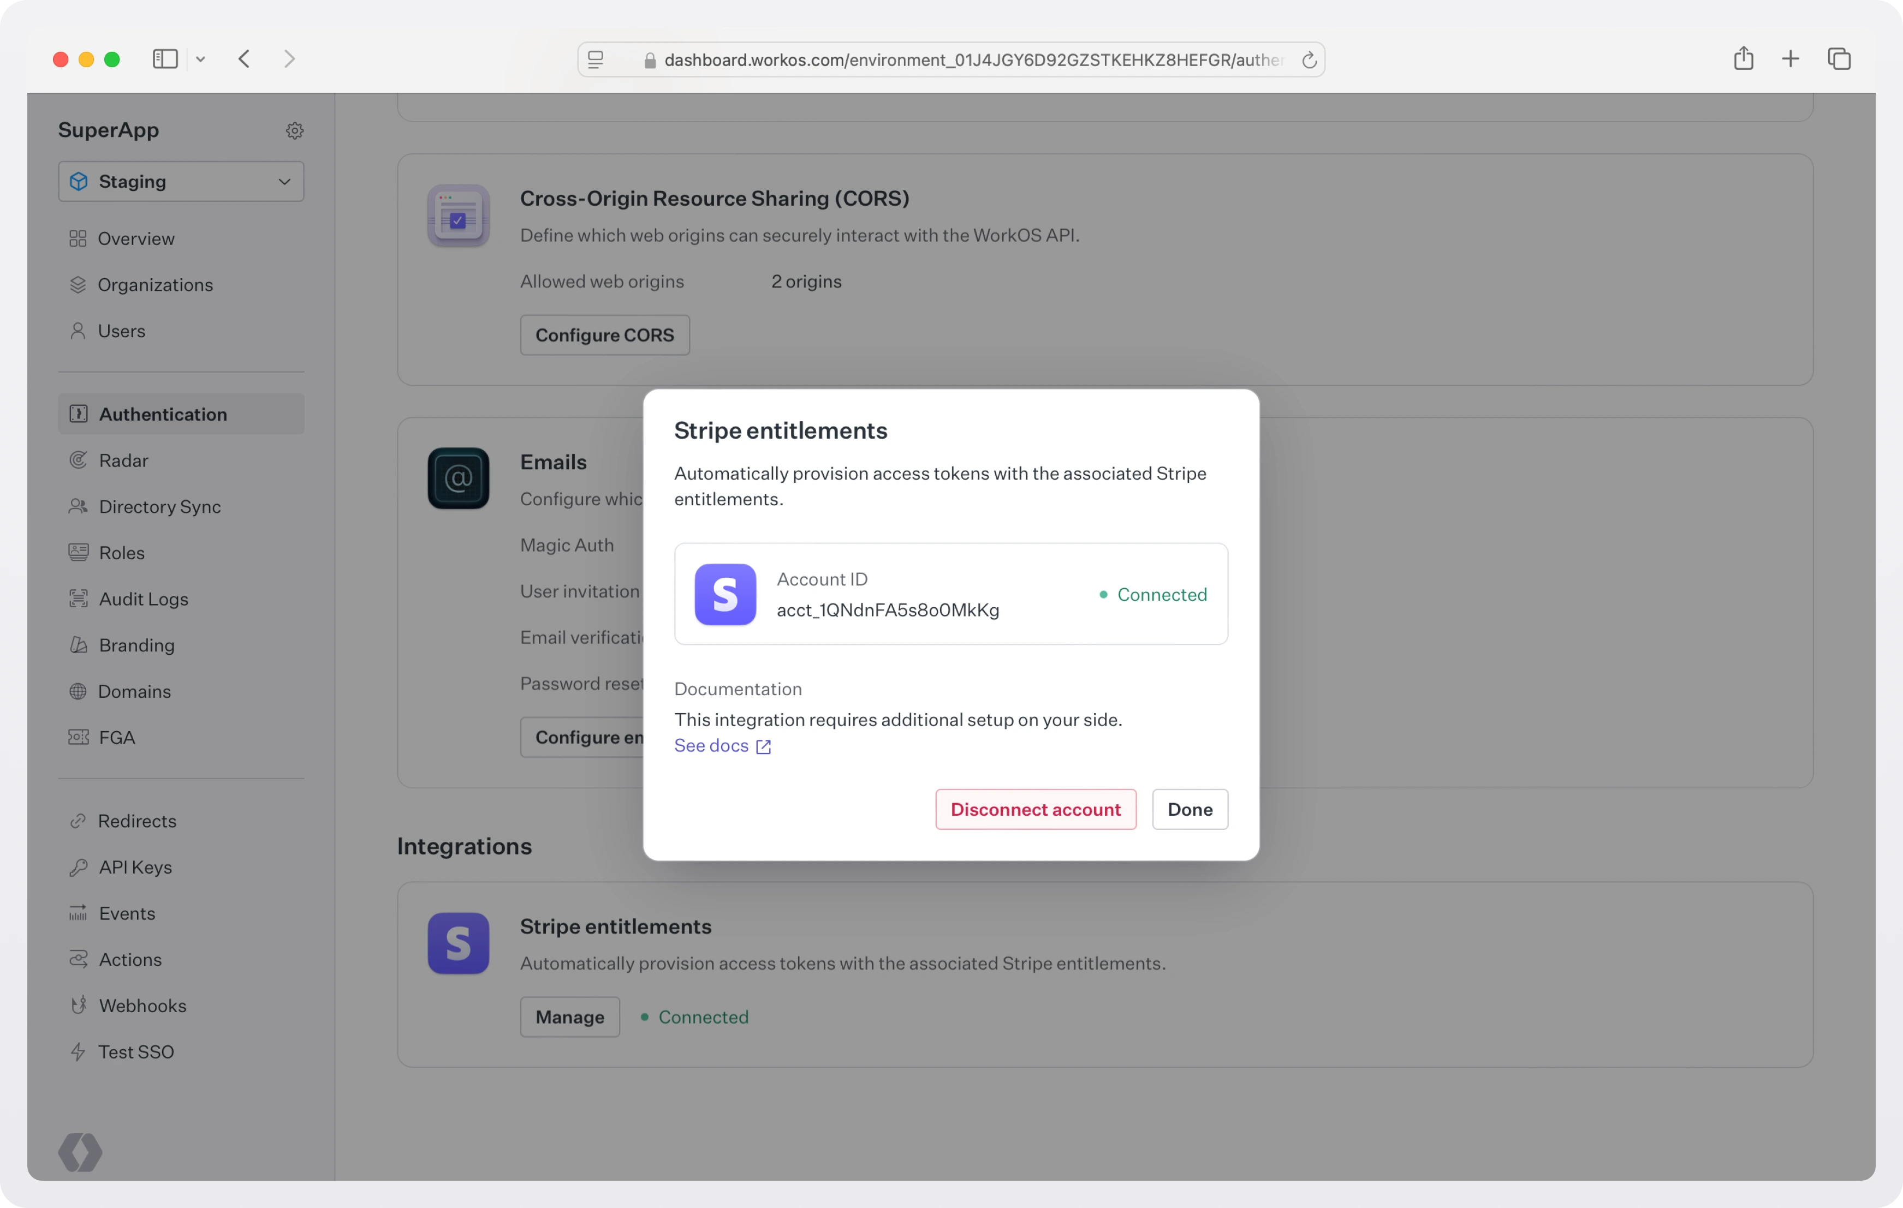Click the Branding sidebar icon
The height and width of the screenshot is (1208, 1903).
point(78,645)
